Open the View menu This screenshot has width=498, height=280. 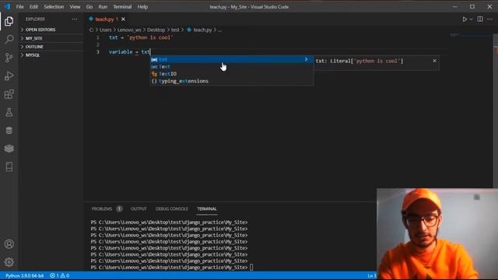(x=75, y=7)
